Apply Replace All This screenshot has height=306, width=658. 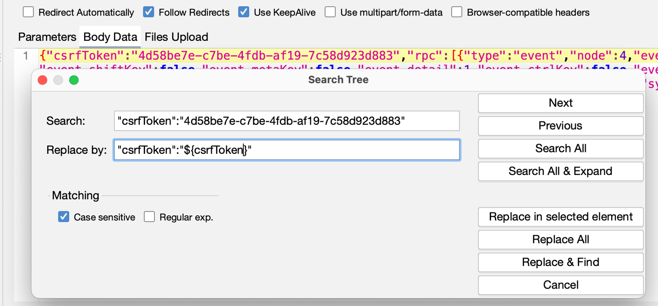(x=560, y=239)
